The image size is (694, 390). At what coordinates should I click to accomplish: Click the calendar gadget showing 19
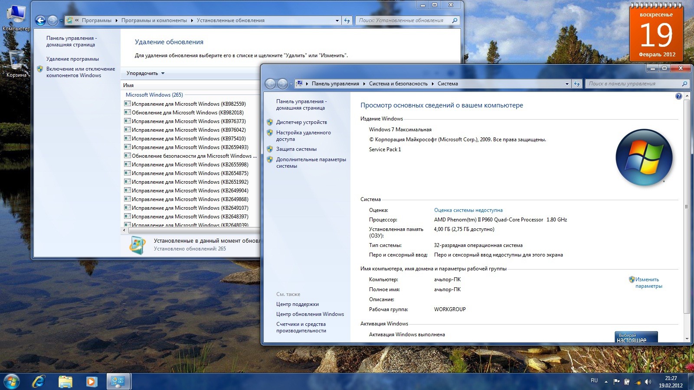pyautogui.click(x=657, y=33)
